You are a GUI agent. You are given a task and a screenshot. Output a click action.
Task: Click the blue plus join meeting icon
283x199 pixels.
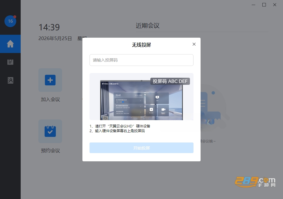point(50,80)
